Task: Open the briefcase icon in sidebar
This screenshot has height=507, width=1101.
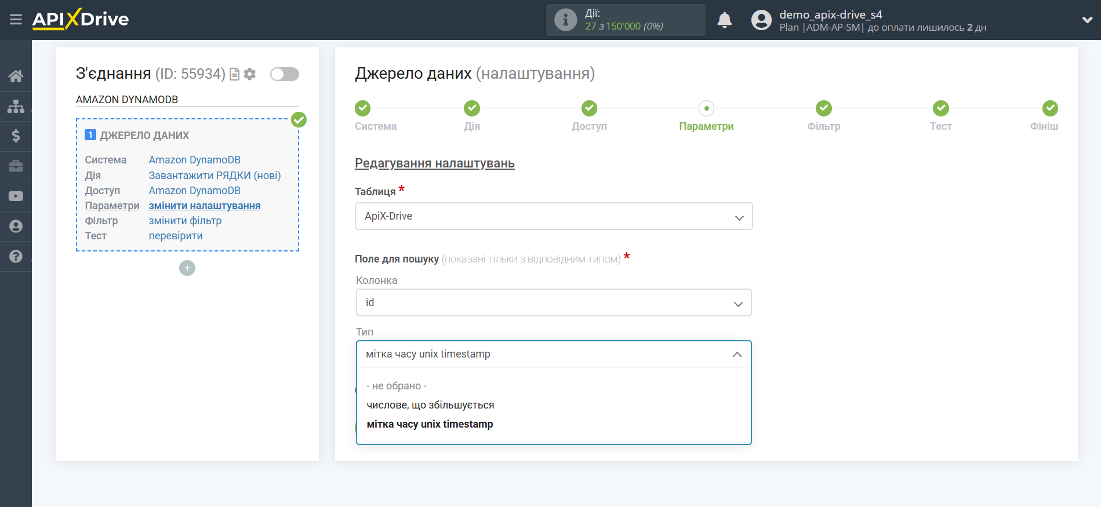Action: tap(16, 166)
